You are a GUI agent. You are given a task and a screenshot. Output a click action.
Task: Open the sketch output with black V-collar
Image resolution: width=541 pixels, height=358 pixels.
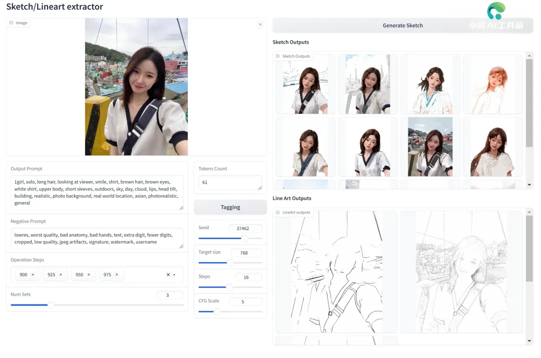368,147
